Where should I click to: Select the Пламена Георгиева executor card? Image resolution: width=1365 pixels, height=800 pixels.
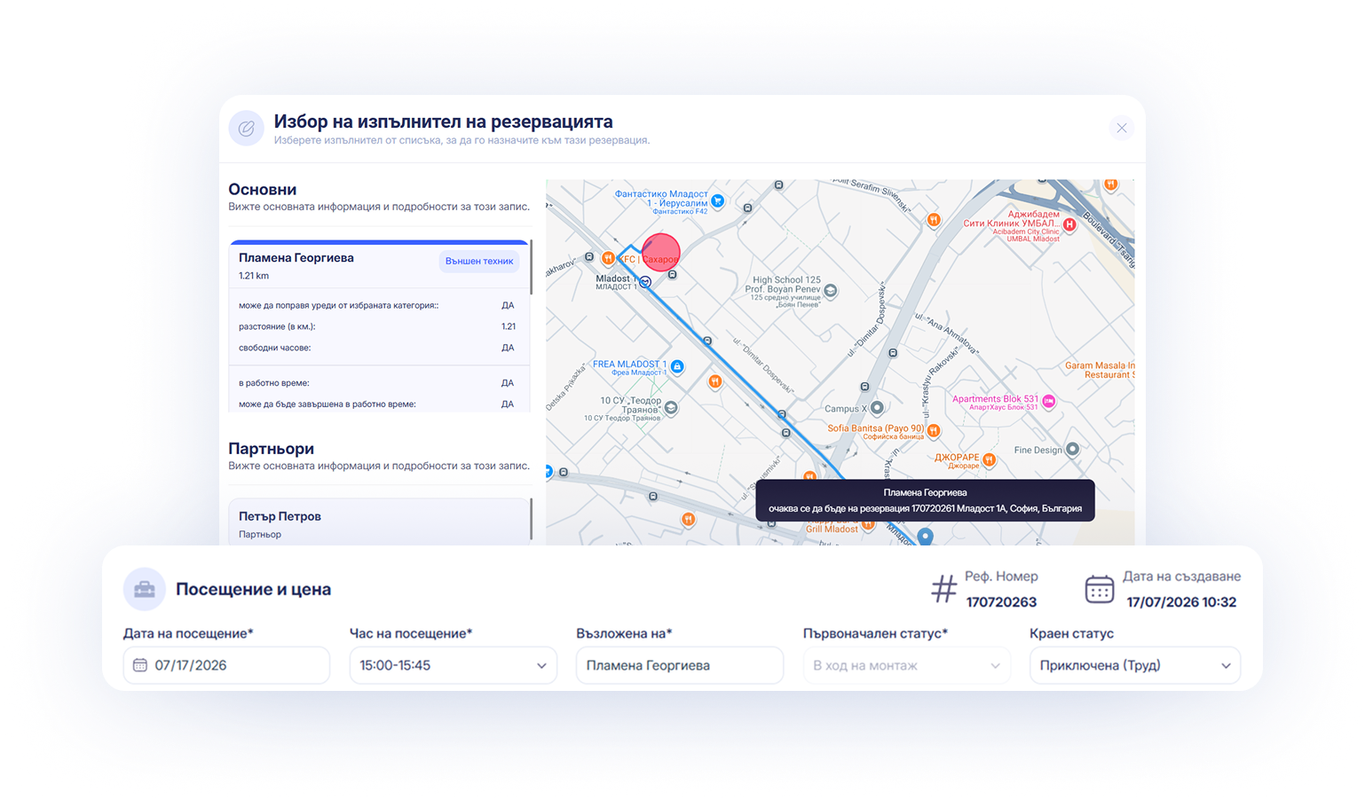point(379,326)
